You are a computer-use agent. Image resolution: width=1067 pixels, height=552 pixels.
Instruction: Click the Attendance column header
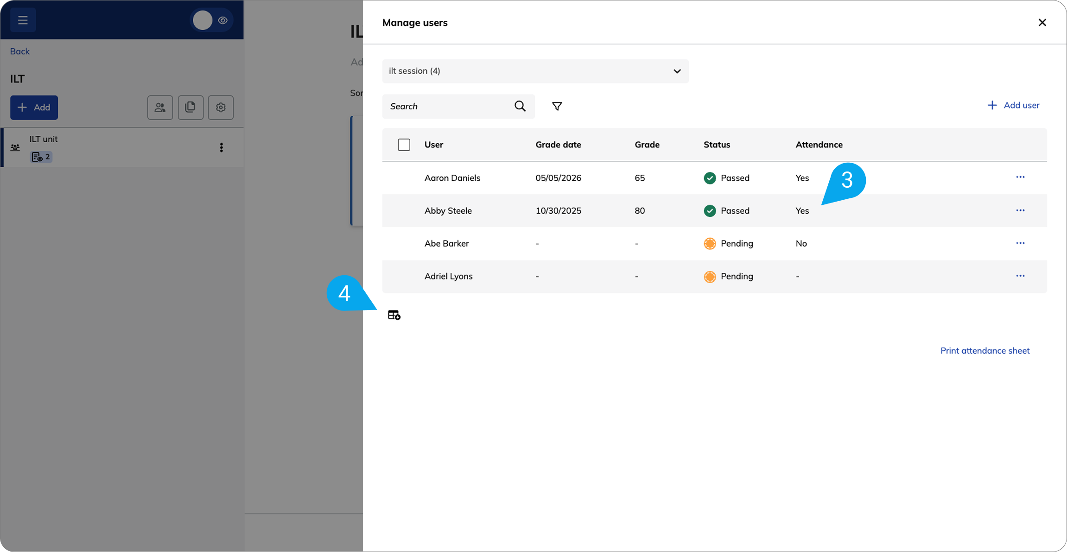(819, 145)
